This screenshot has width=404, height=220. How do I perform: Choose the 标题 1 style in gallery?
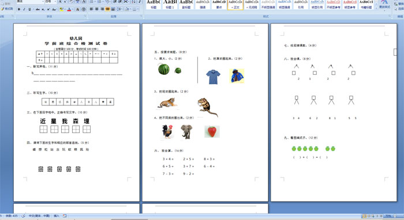[170, 5]
